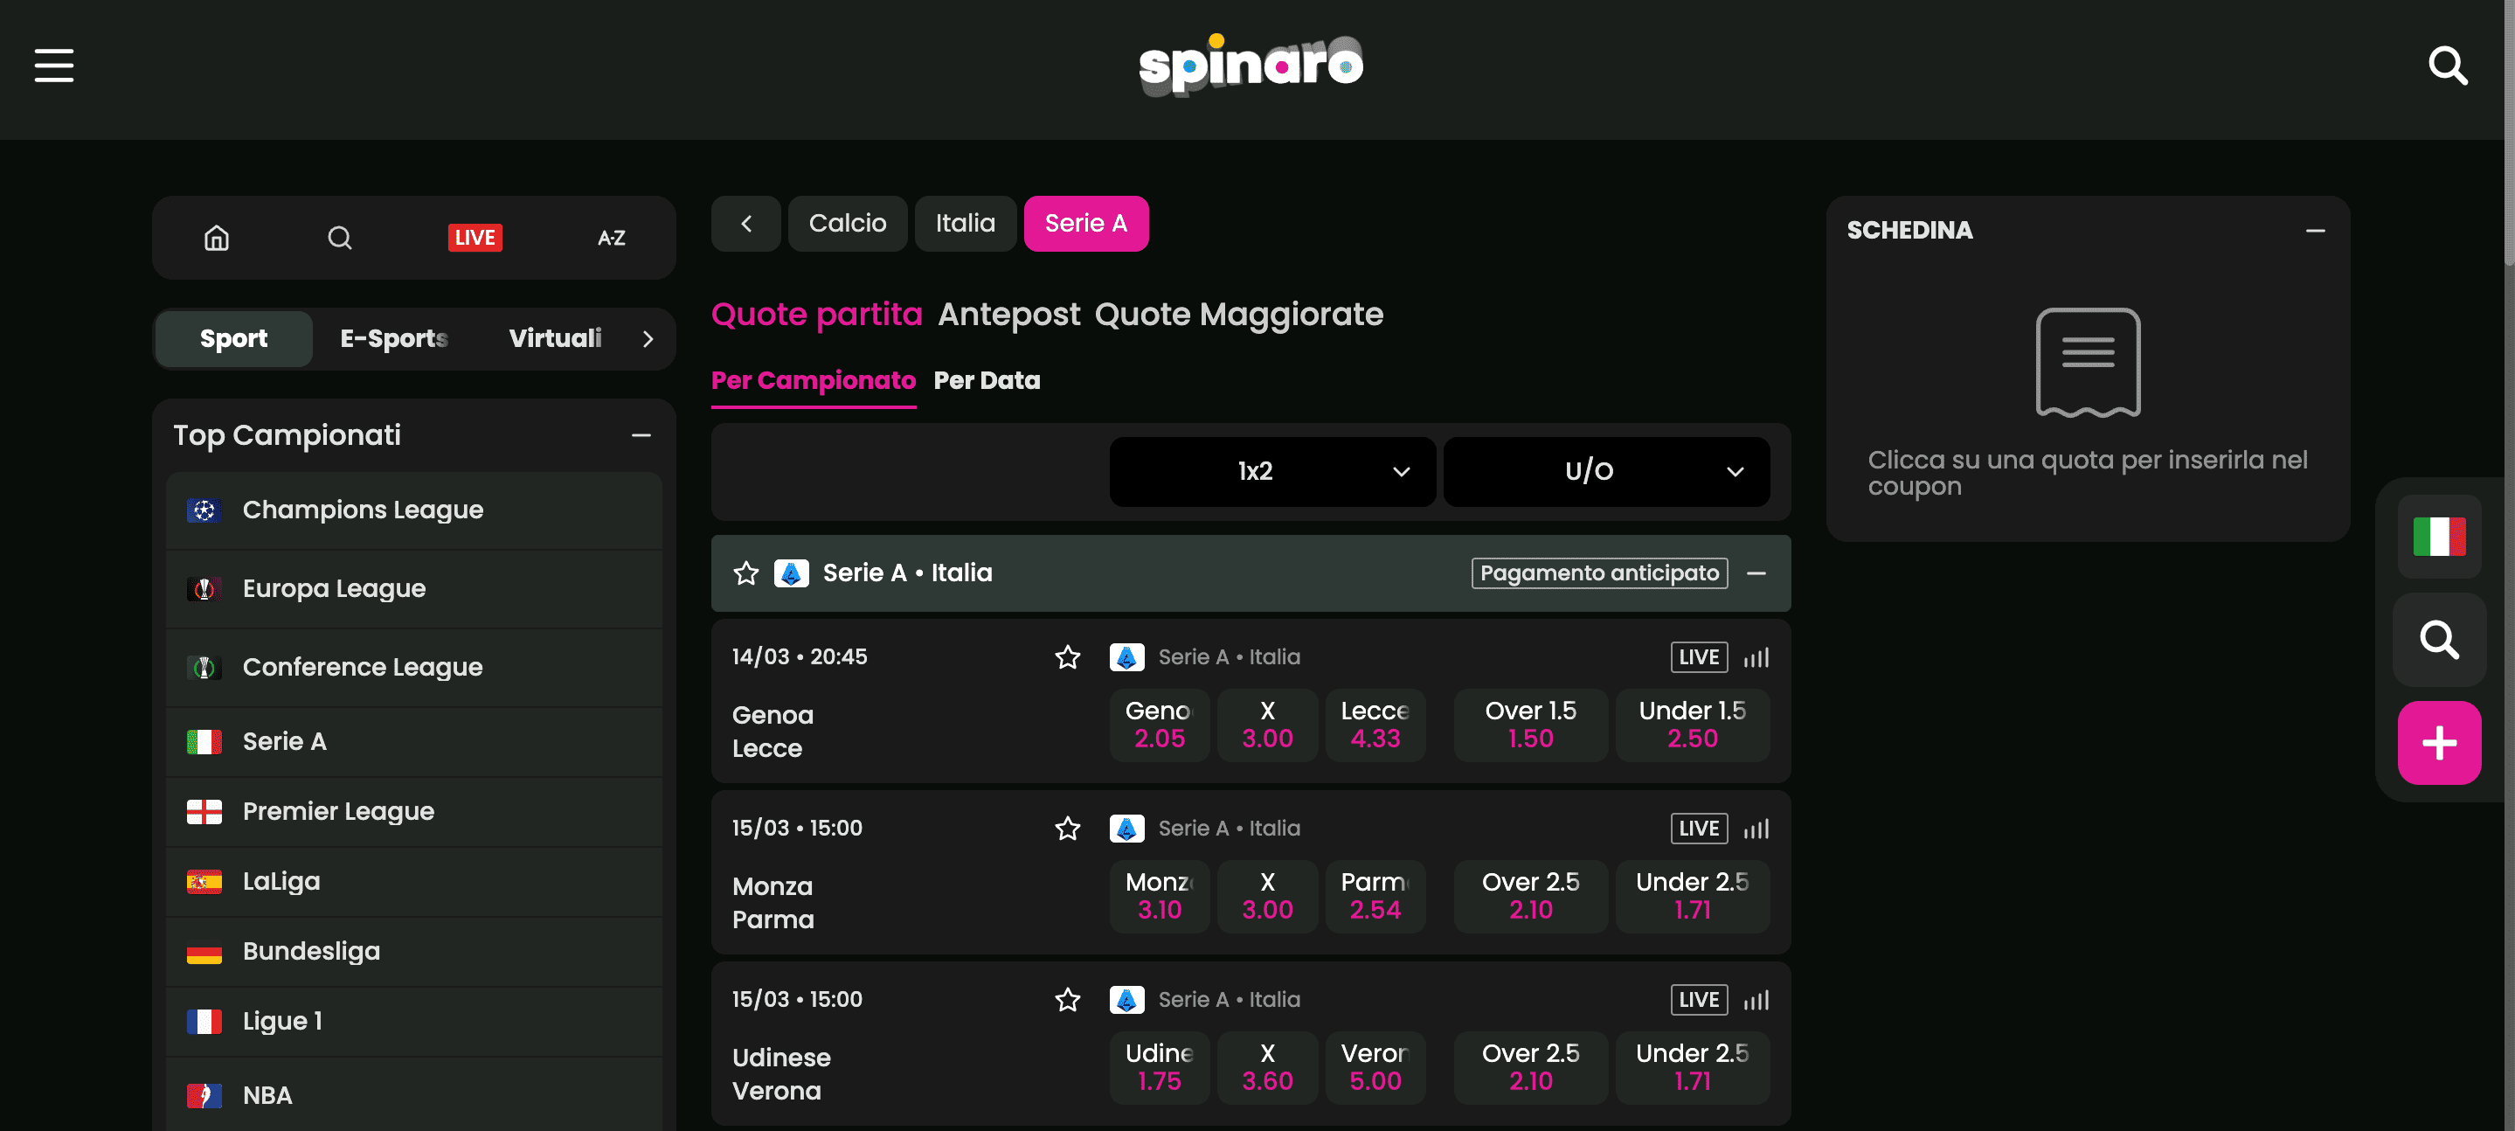The width and height of the screenshot is (2515, 1131).
Task: Click Champions League logo icon
Action: point(204,510)
